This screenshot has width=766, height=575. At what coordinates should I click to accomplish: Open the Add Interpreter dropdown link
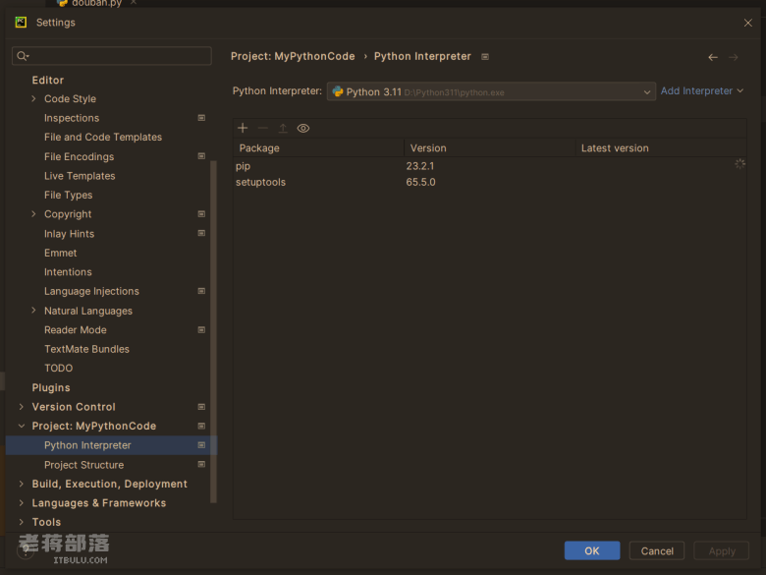click(x=701, y=91)
